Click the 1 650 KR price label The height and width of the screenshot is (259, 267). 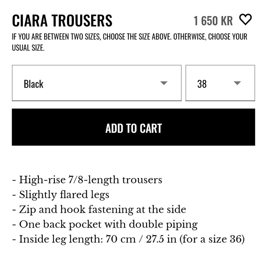[x=213, y=21]
